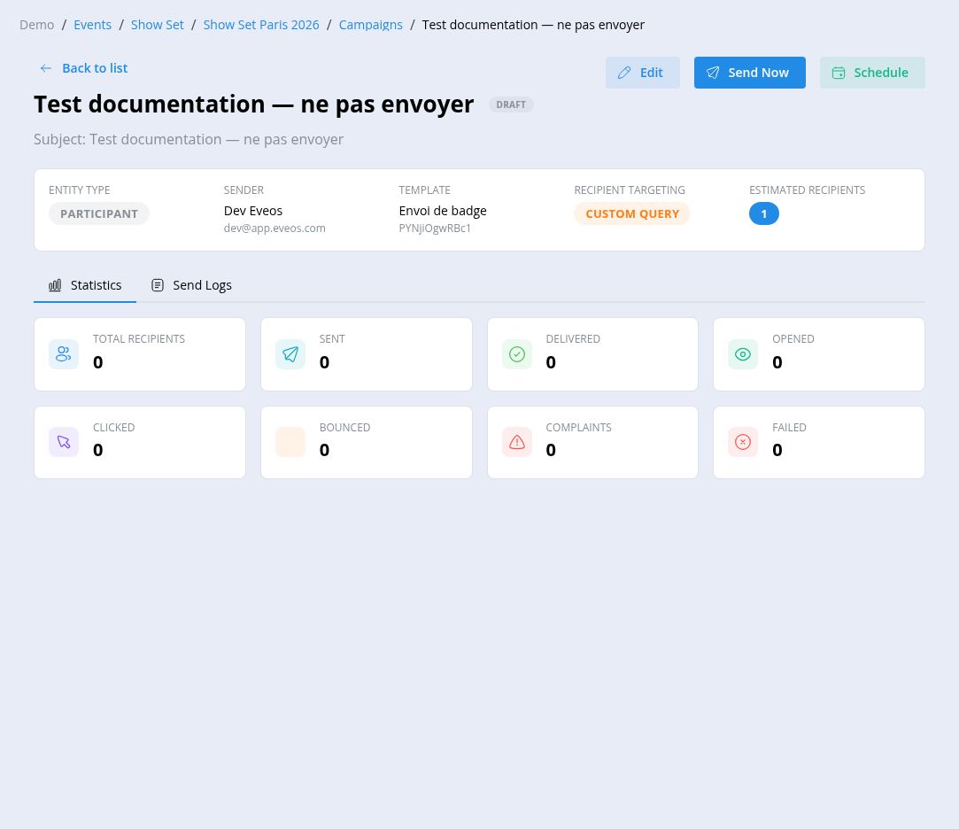Click the DELIVERED label
959x829 pixels.
(x=573, y=339)
